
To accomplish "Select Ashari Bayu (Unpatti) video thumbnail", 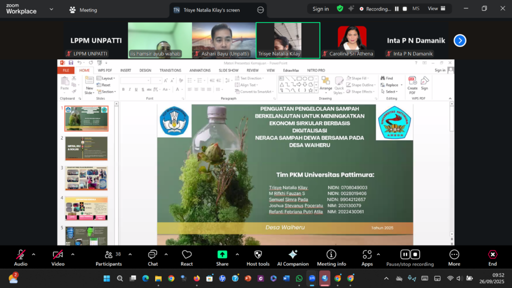I will 223,39.
